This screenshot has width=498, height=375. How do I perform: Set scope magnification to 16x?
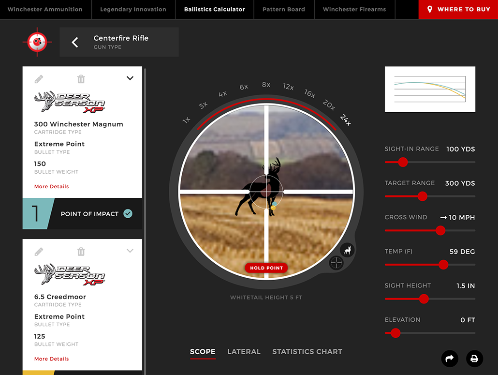point(309,93)
